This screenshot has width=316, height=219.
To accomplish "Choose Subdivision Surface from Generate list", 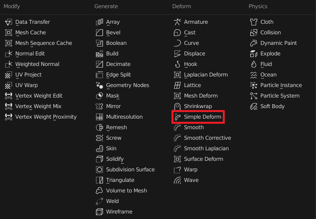I will 130,170.
